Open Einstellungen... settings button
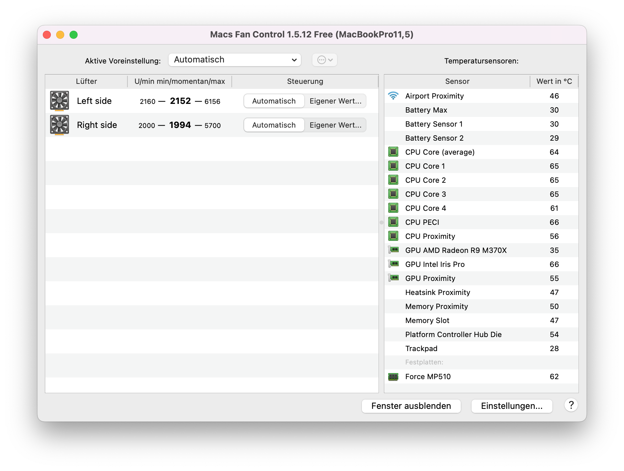624x471 pixels. click(512, 406)
